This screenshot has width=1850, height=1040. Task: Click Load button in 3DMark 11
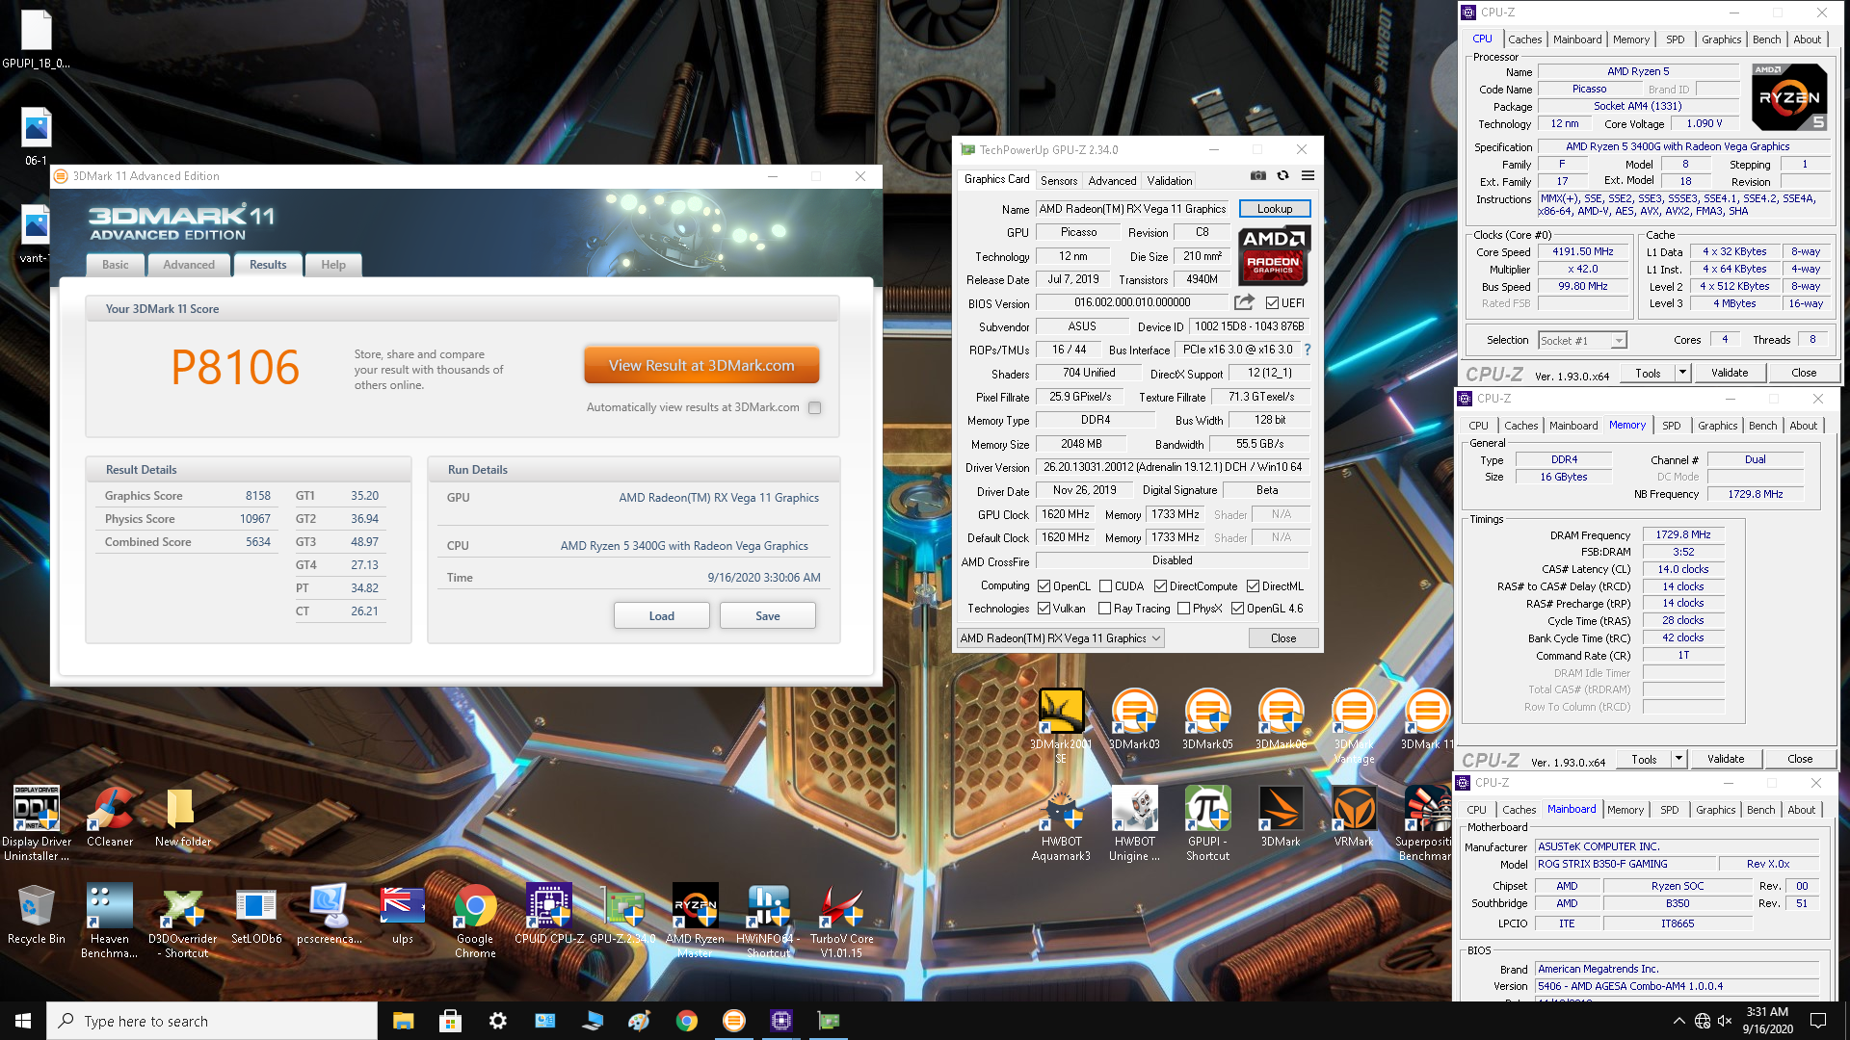(662, 615)
